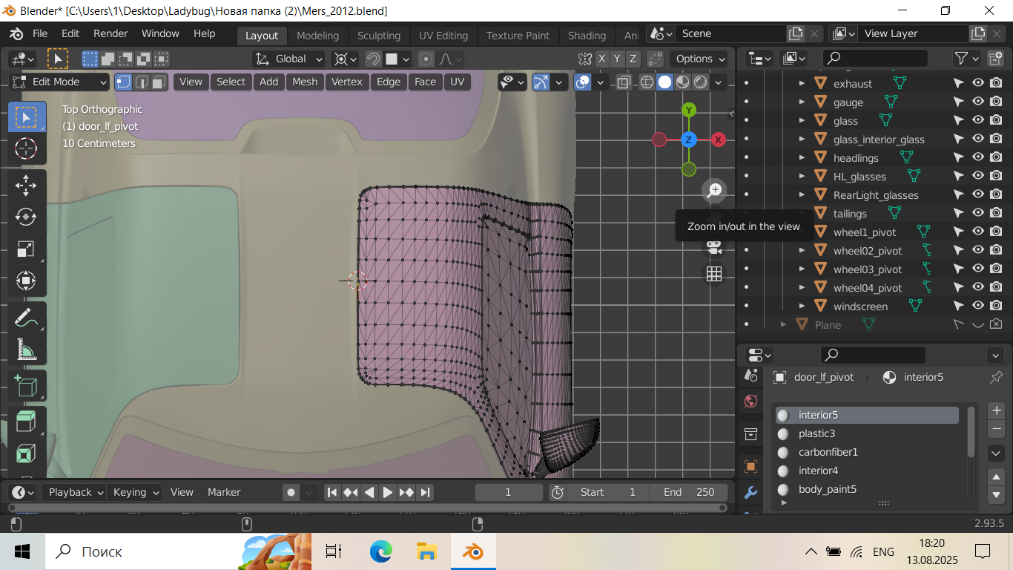Switch to the UV Editing workspace tab

pos(443,35)
